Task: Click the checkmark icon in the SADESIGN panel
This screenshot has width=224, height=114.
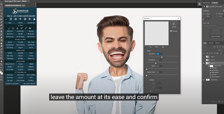Action: [x=6, y=19]
